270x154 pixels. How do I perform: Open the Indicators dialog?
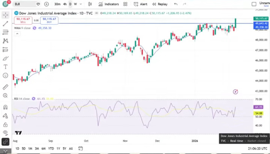[109, 4]
